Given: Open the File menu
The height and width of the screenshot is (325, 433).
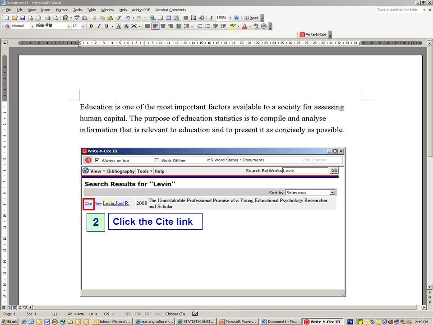Looking at the screenshot, I should coord(9,10).
